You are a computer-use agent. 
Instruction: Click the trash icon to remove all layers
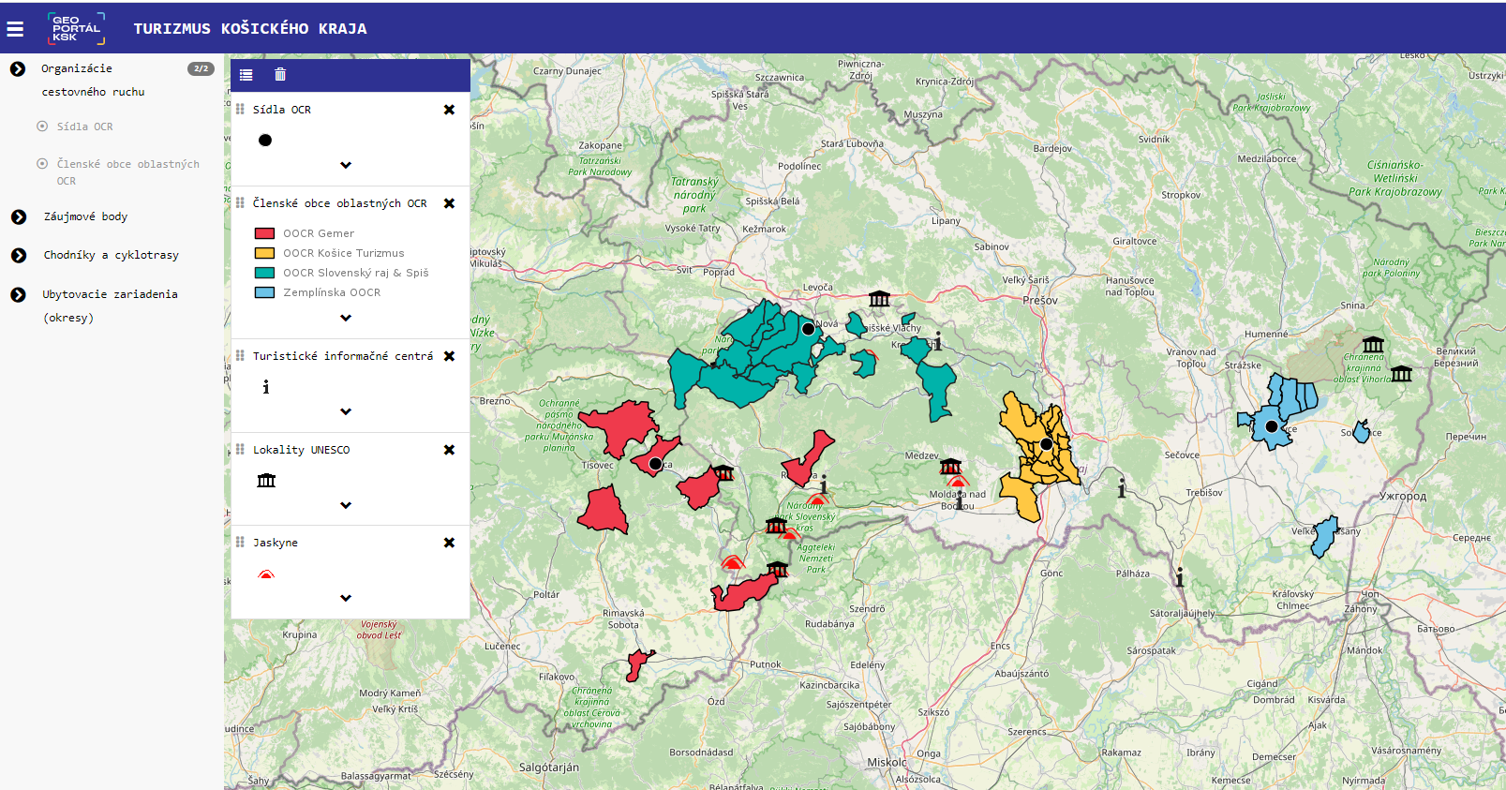tap(280, 75)
